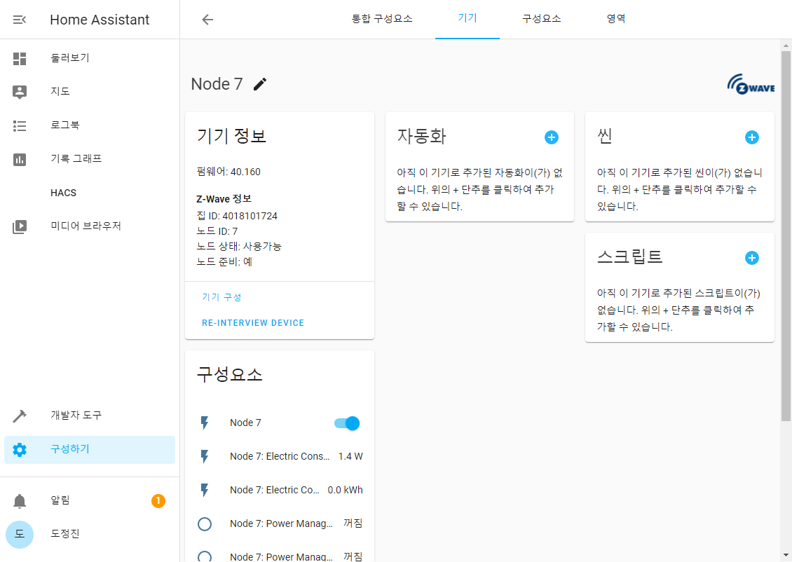Image resolution: width=792 pixels, height=562 pixels.
Task: Open the 지도 map page
Action: pyautogui.click(x=90, y=91)
